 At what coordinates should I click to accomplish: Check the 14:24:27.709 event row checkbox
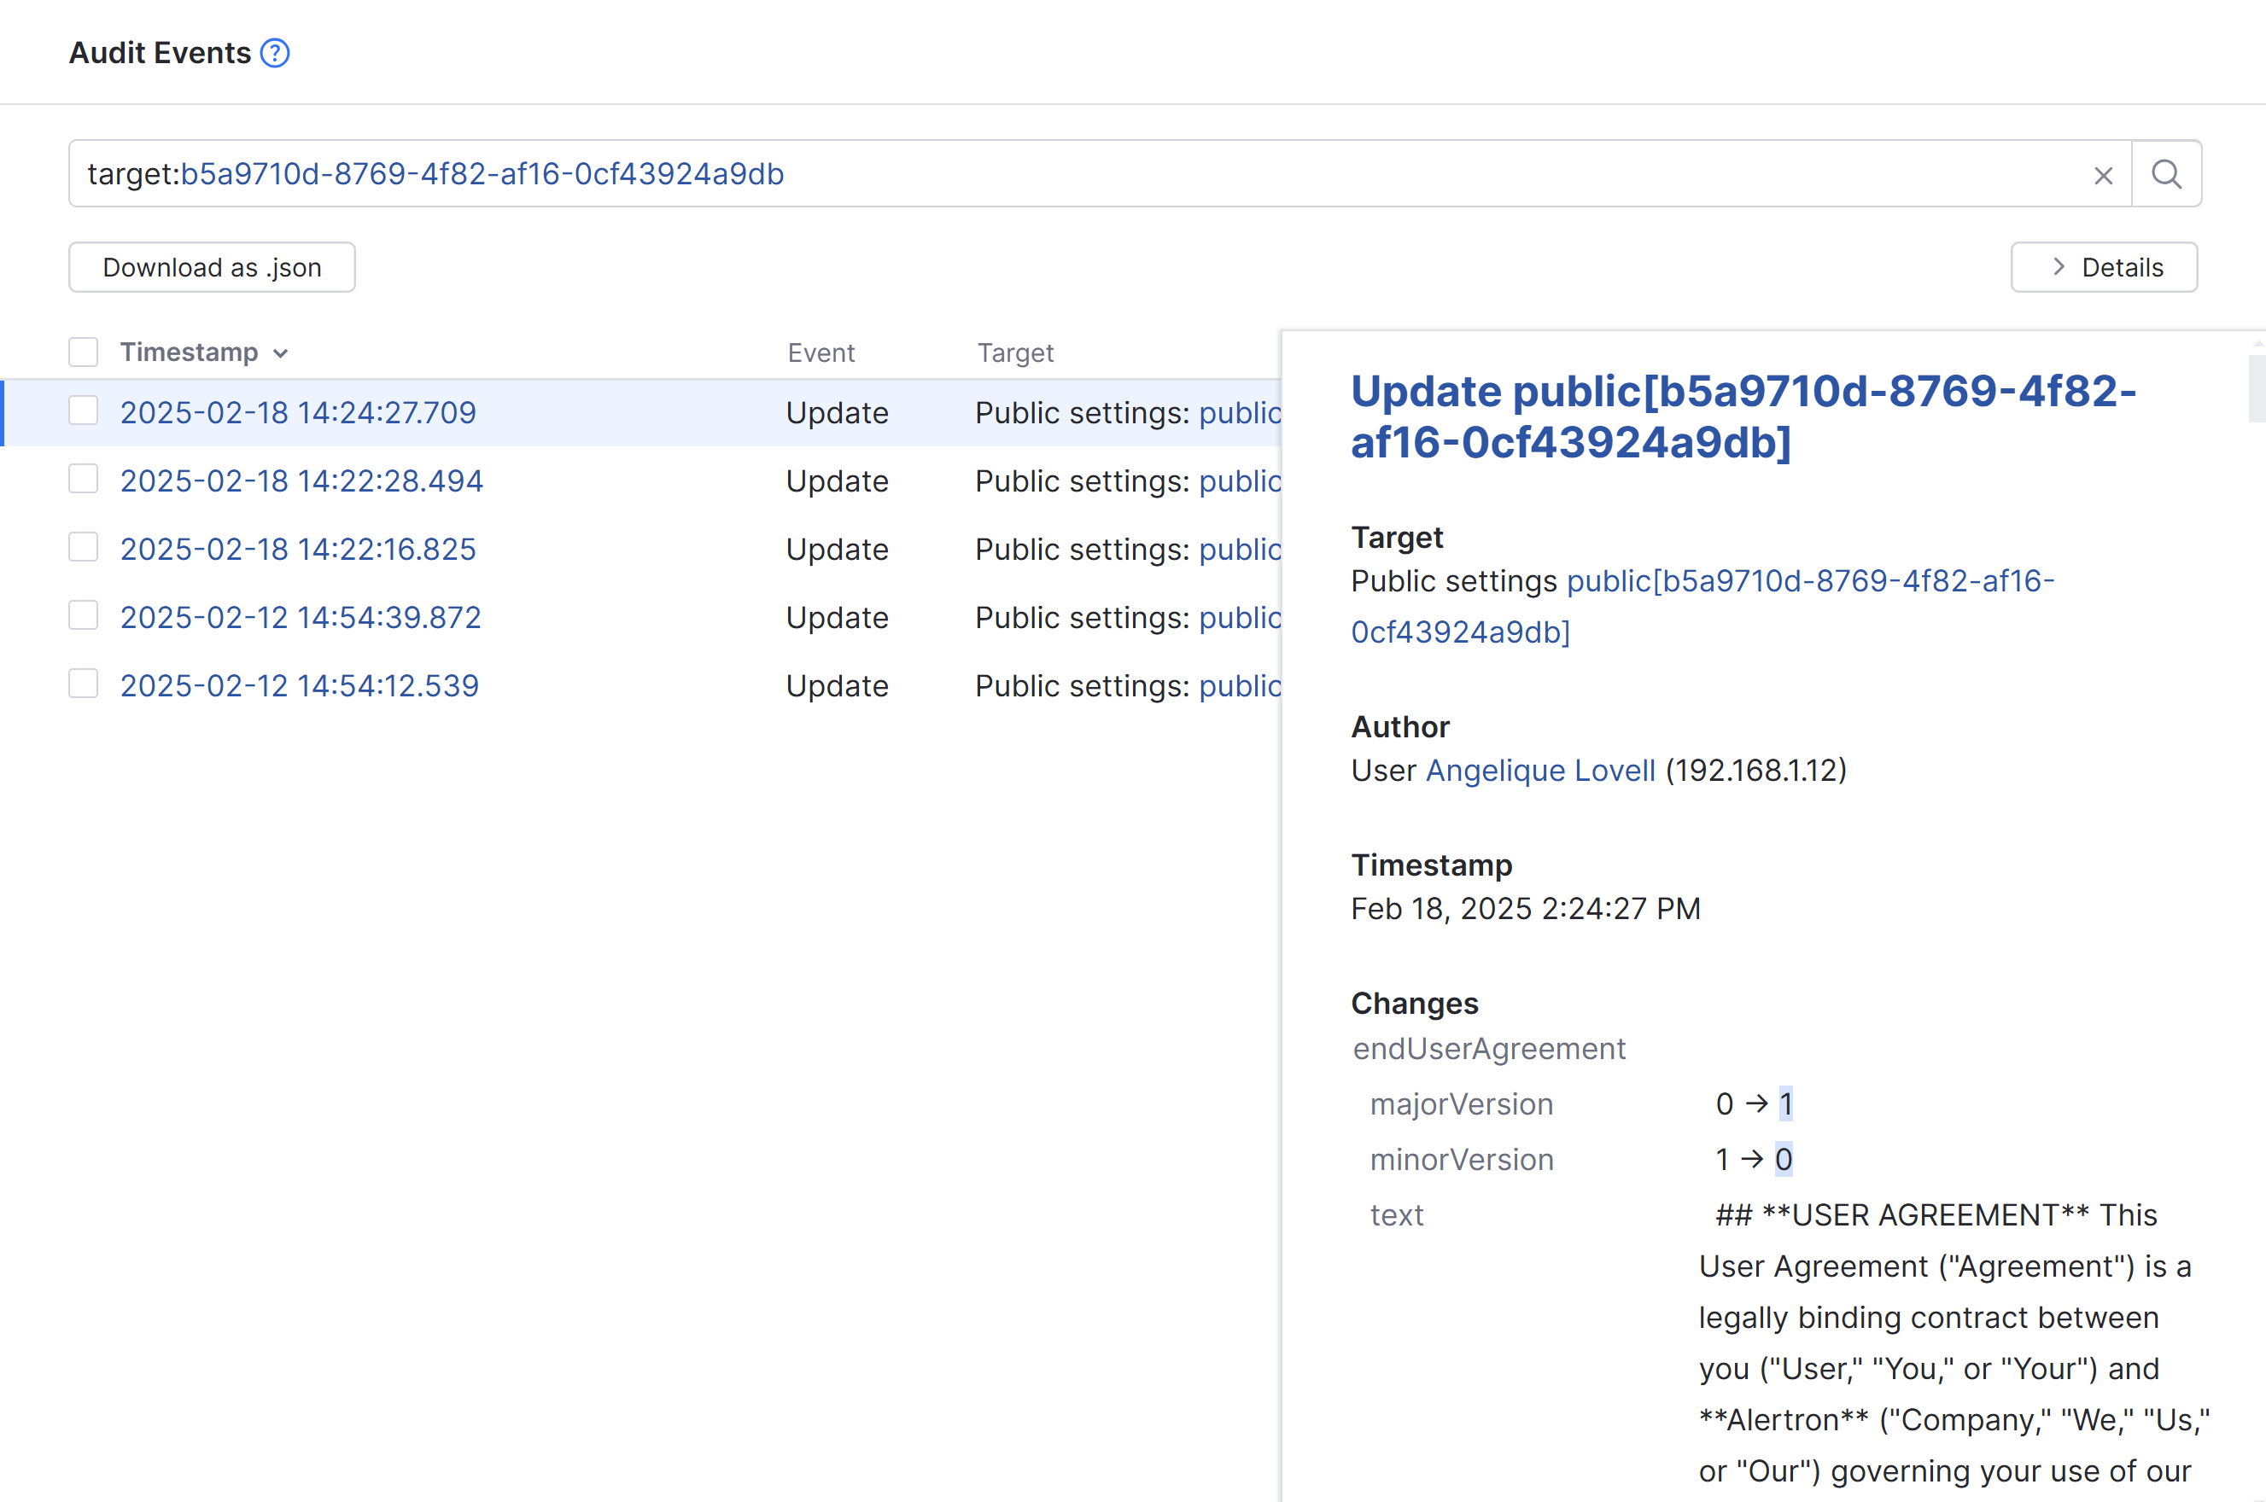click(84, 411)
